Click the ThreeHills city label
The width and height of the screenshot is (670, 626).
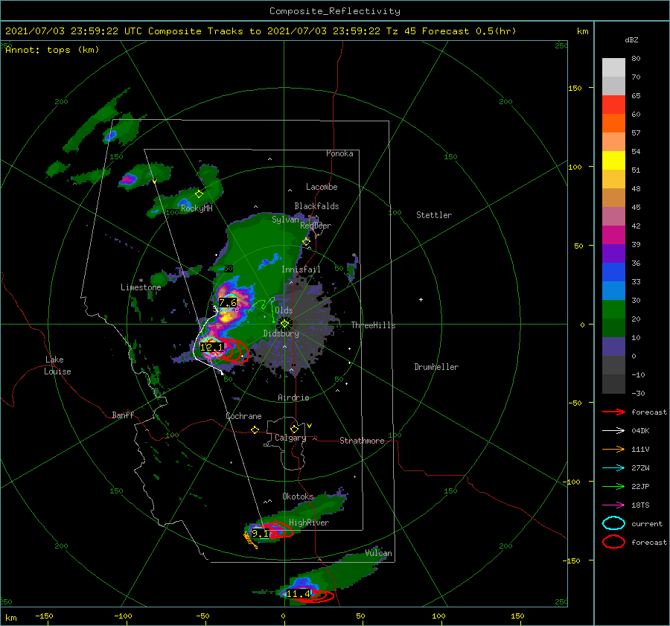(x=373, y=325)
